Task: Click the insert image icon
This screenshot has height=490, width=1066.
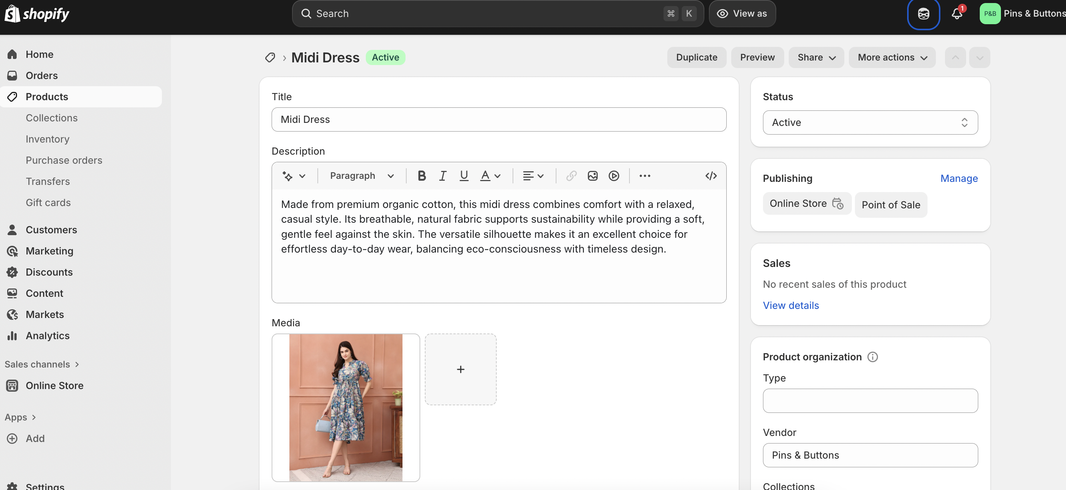Action: (x=592, y=176)
